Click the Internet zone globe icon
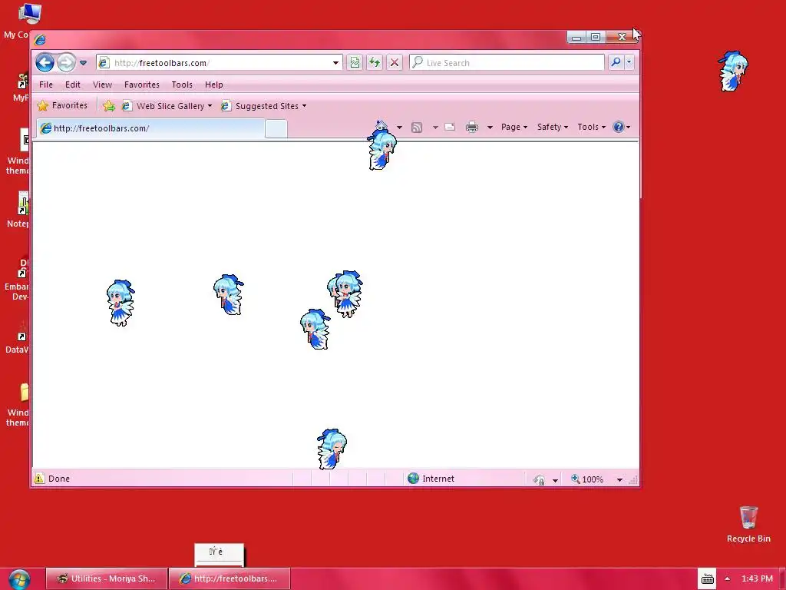This screenshot has width=786, height=590. pos(413,479)
